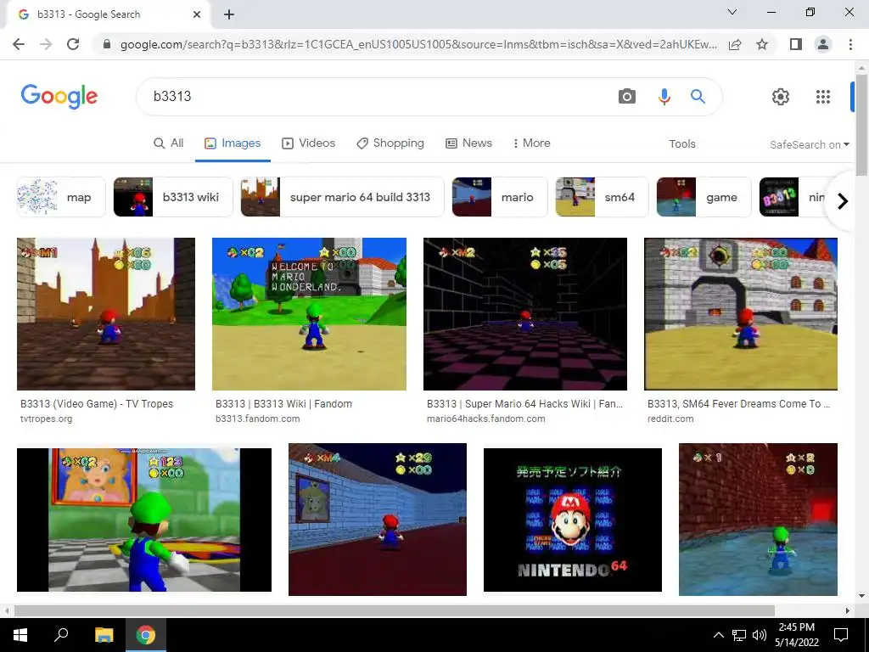Bookmark this tab with star icon
Viewport: 869px width, 652px height.
click(x=762, y=44)
